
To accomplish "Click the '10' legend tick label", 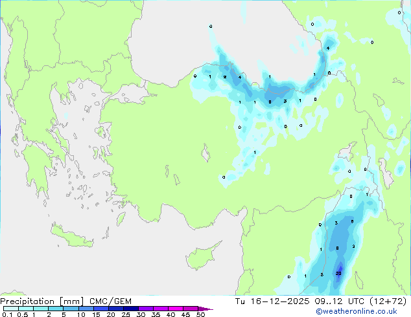I will coord(81,314).
